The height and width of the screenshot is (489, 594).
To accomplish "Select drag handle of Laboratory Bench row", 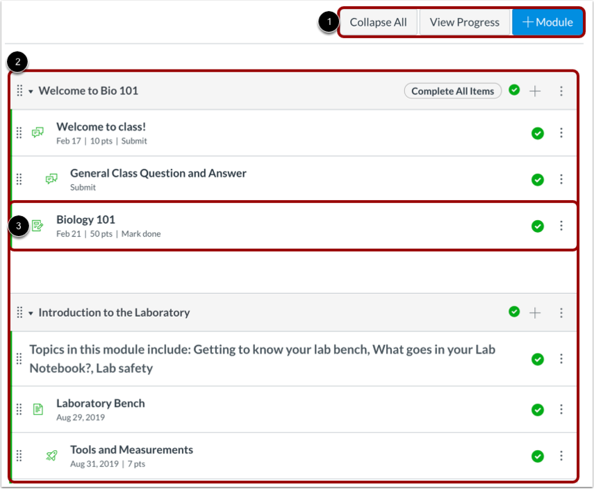I will 19,409.
